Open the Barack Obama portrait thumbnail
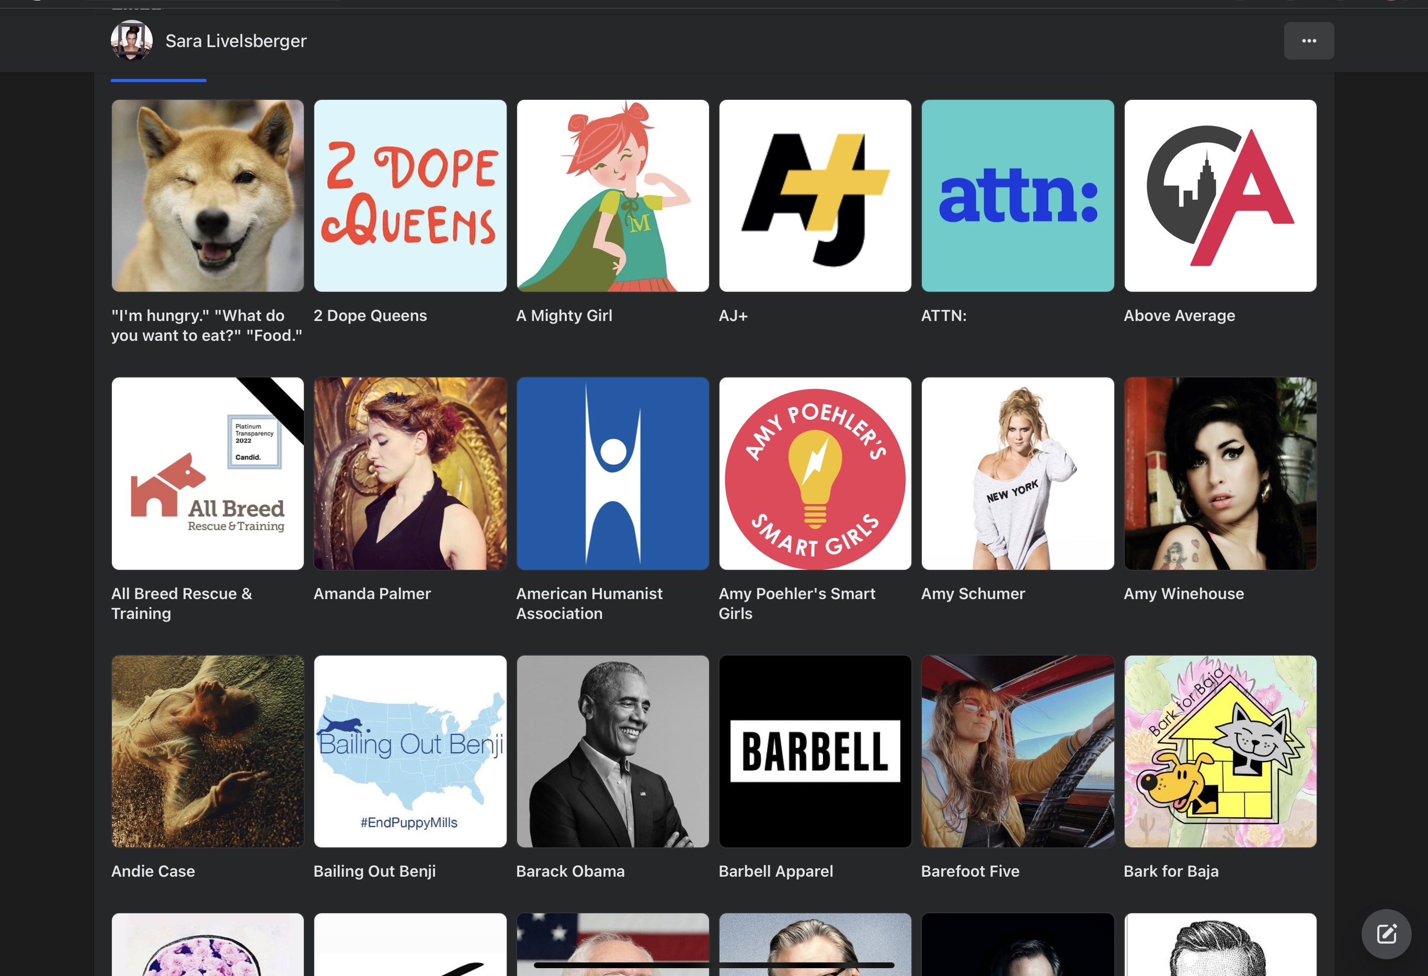This screenshot has width=1428, height=976. pyautogui.click(x=613, y=751)
